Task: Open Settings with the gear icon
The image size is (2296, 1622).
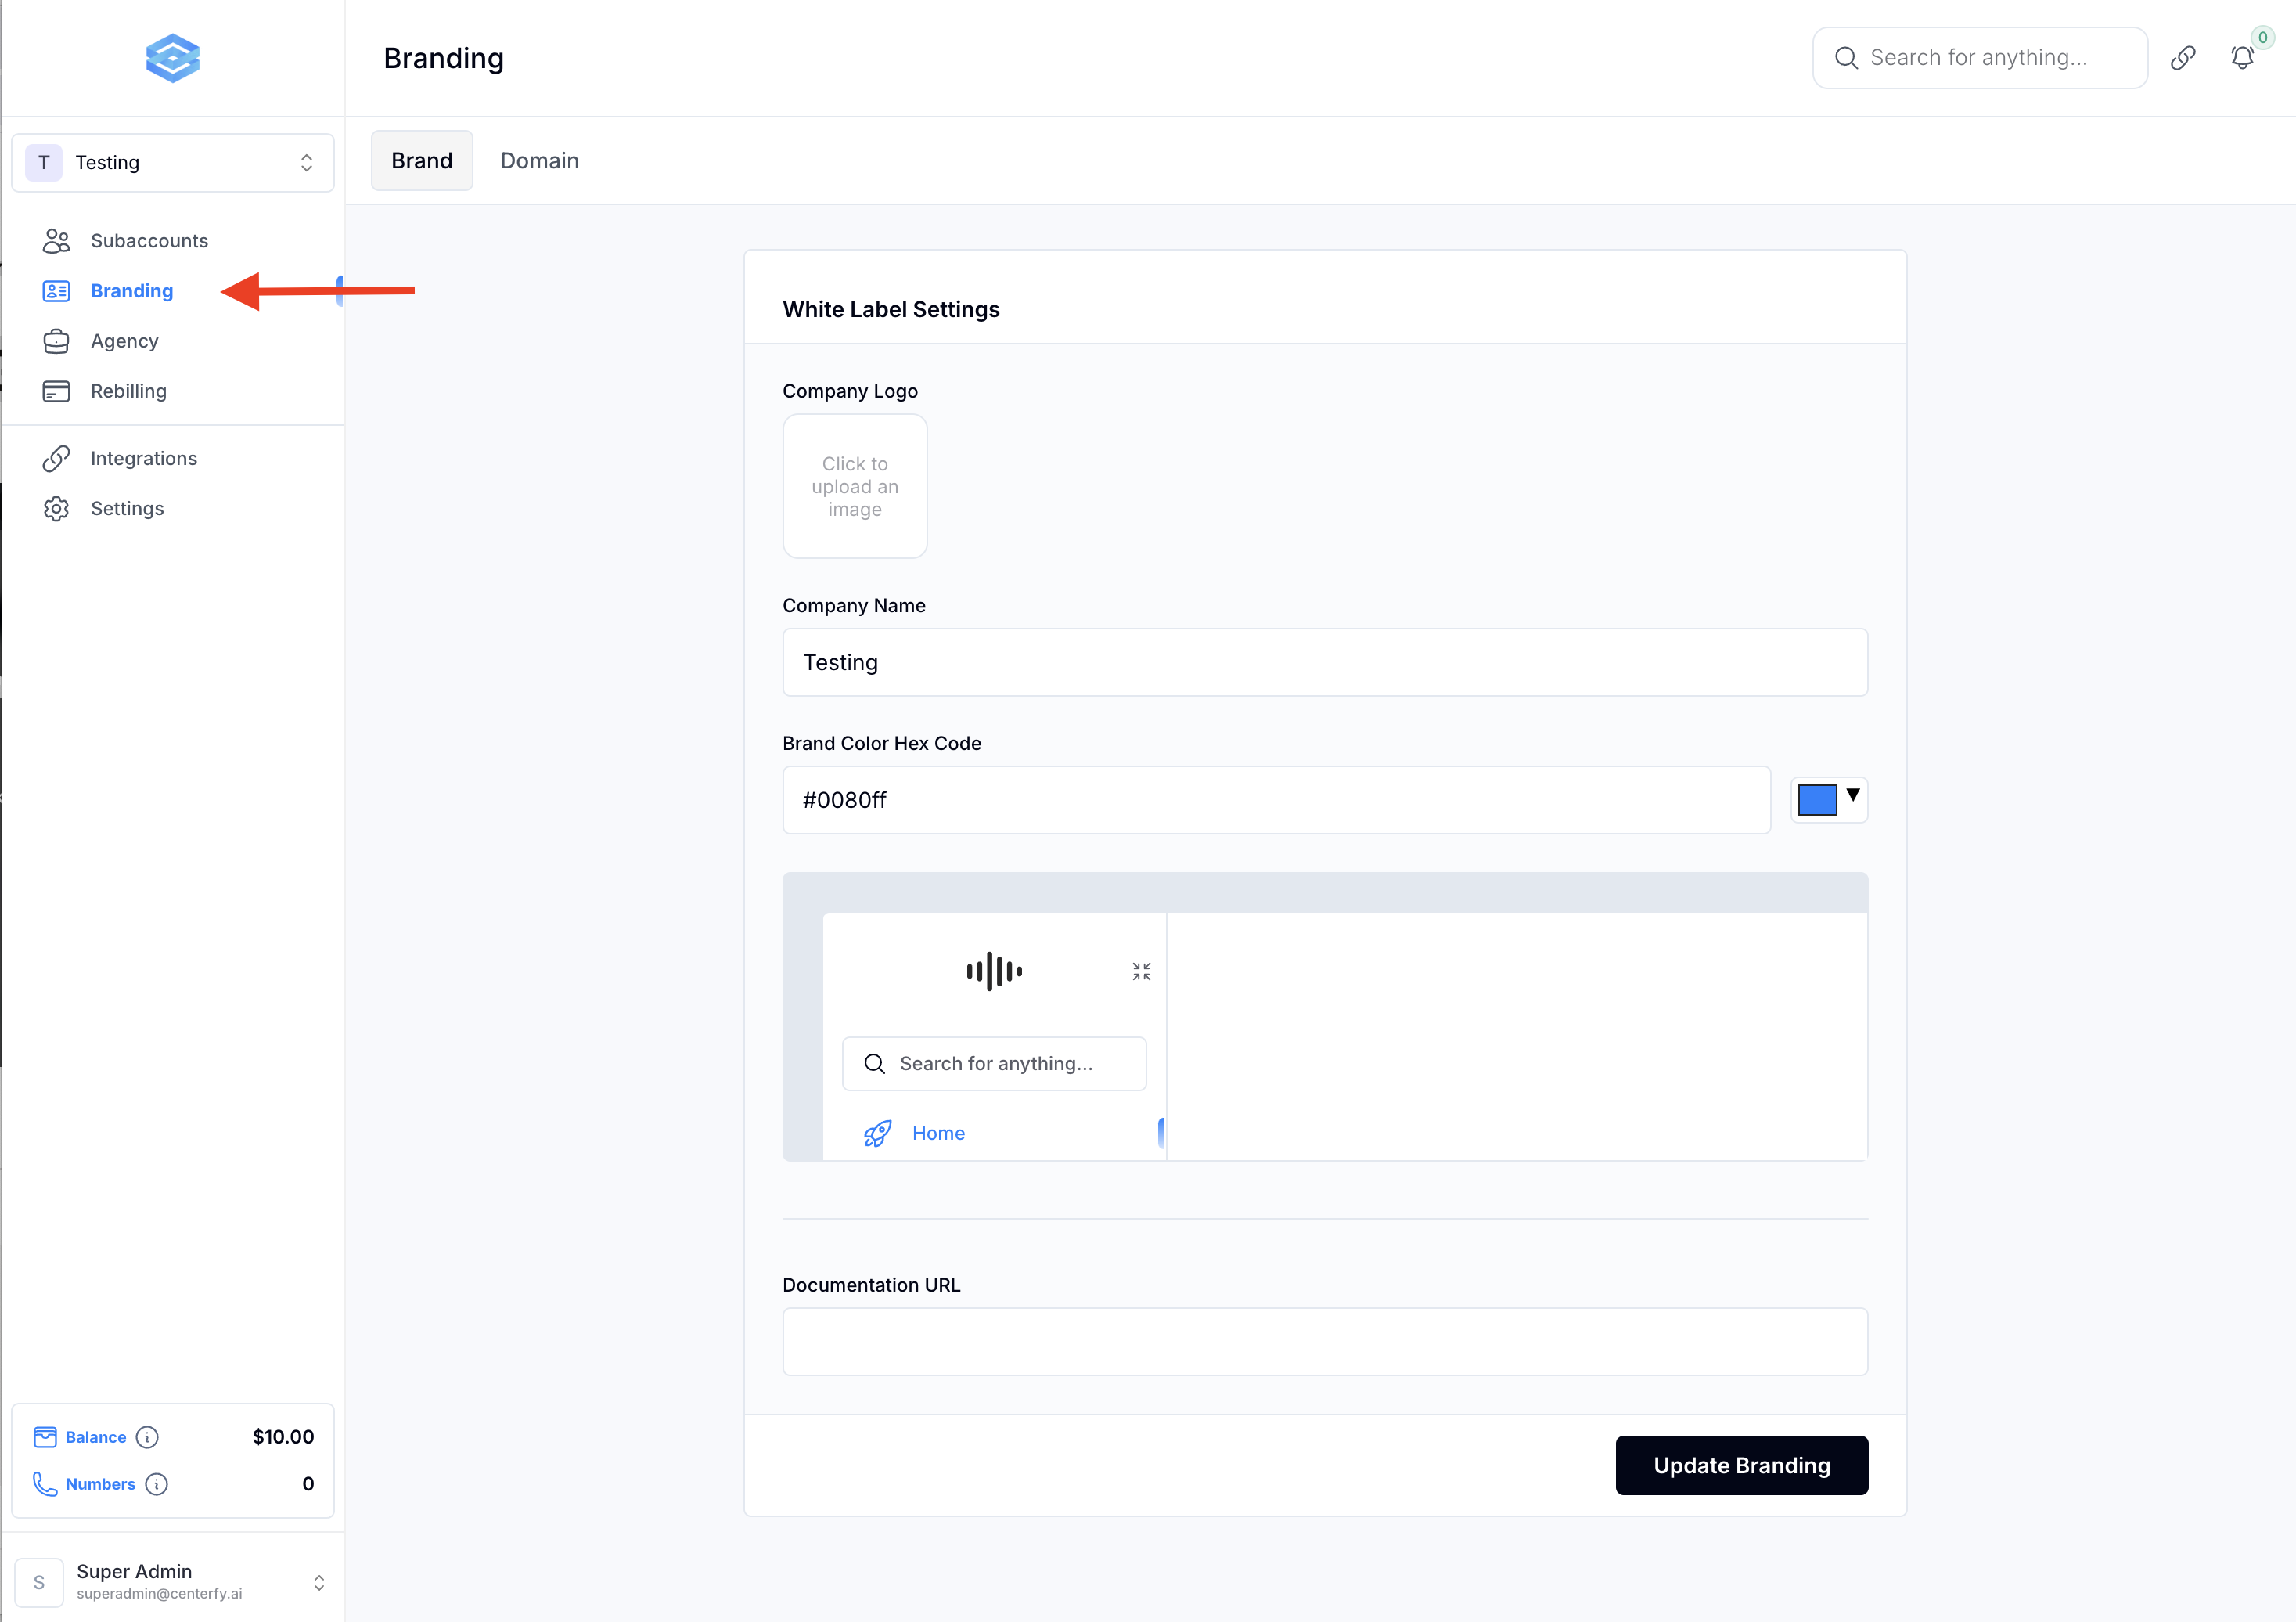Action: (x=56, y=508)
